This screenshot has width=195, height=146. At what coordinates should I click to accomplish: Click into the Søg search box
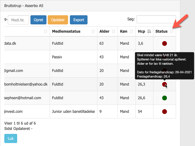pos(156,19)
